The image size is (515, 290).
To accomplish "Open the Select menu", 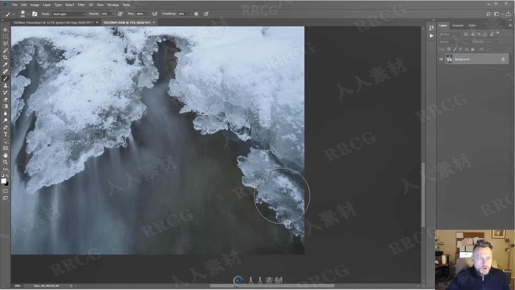I will [x=69, y=5].
